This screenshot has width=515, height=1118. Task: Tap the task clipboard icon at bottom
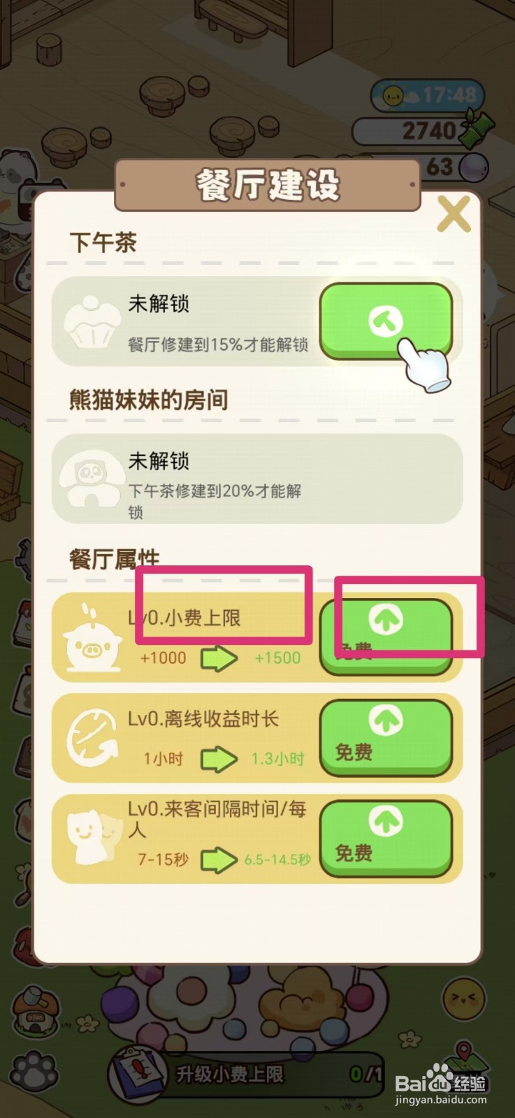137,1075
